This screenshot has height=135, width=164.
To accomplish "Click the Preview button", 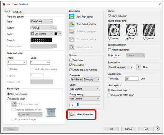I will pyautogui.click(x=11, y=129).
